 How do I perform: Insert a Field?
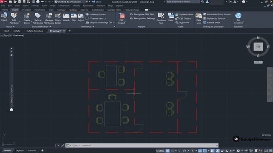pyautogui.click(x=171, y=17)
